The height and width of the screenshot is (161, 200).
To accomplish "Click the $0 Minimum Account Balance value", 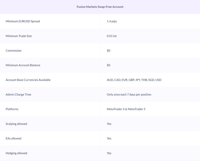I will [x=109, y=65].
